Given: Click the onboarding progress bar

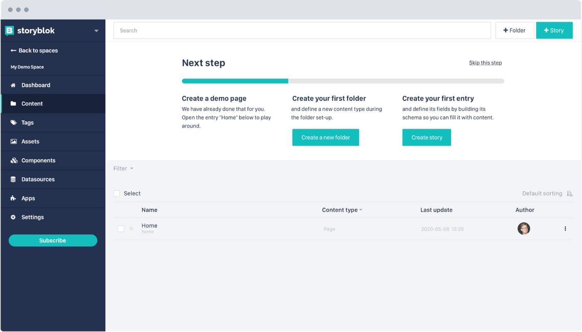Looking at the screenshot, I should pos(343,81).
